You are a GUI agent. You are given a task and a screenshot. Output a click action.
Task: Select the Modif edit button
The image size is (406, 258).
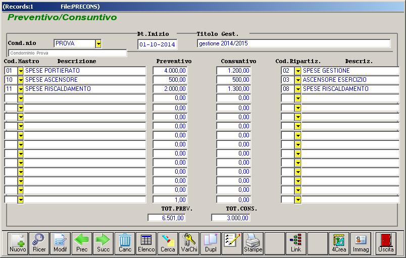[60, 243]
